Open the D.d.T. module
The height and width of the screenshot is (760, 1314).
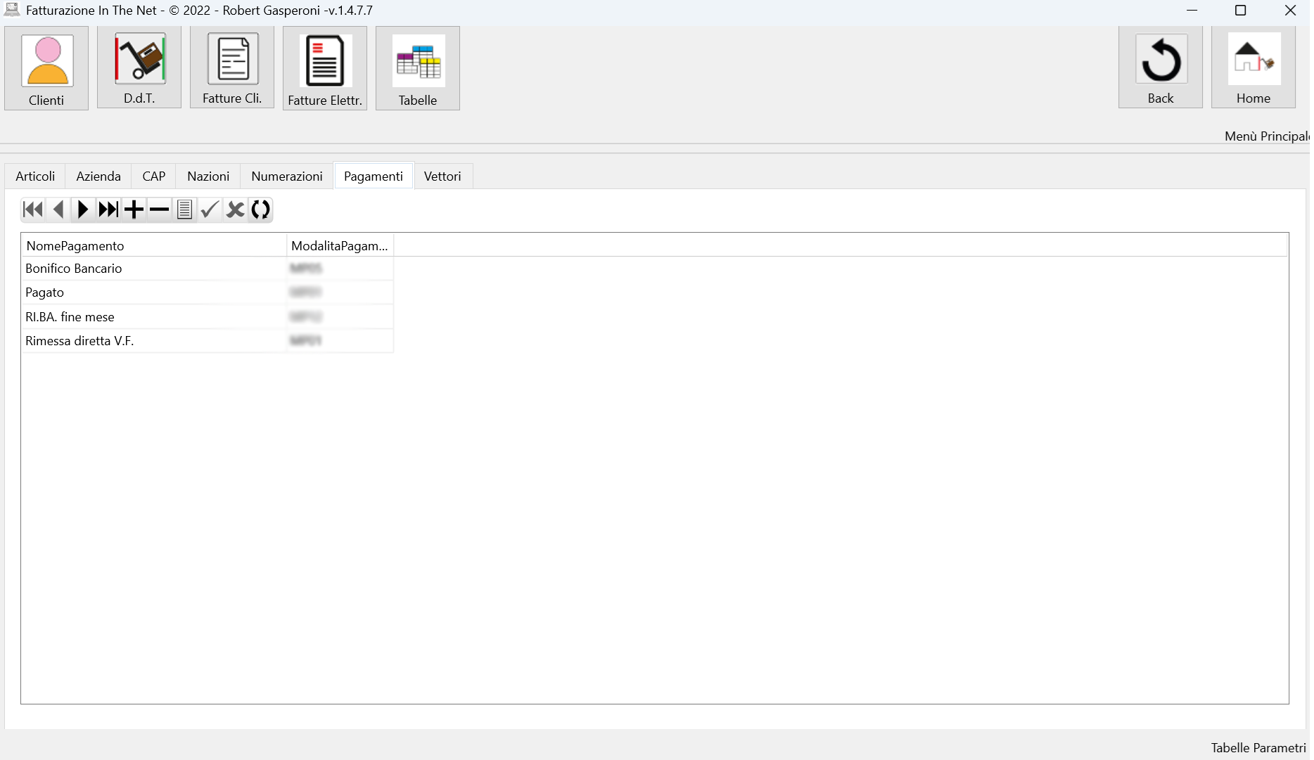(139, 67)
